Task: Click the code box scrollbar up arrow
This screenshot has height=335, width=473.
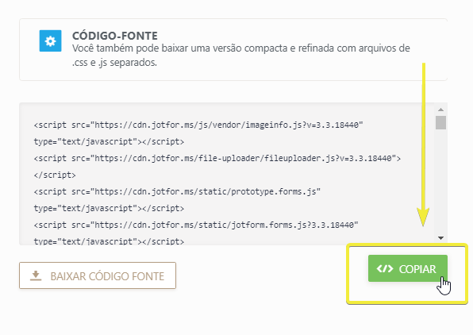Action: (440, 110)
